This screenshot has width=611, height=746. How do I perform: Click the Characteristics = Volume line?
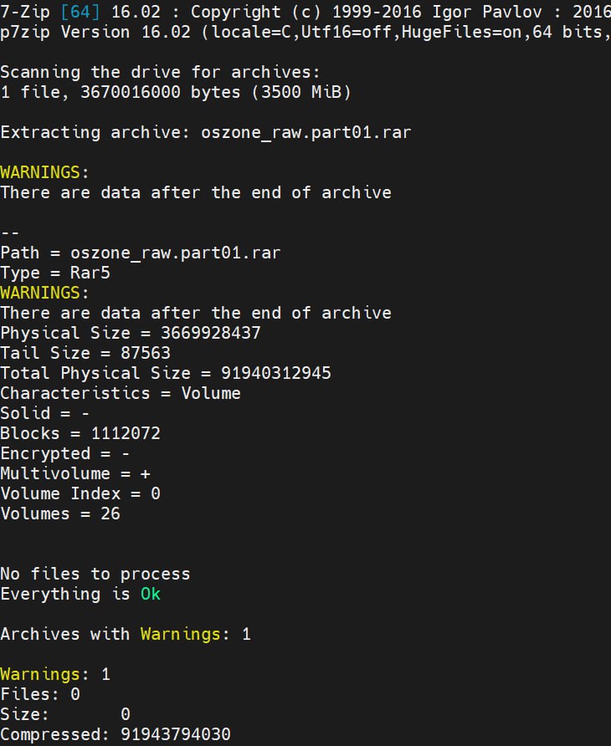point(121,393)
